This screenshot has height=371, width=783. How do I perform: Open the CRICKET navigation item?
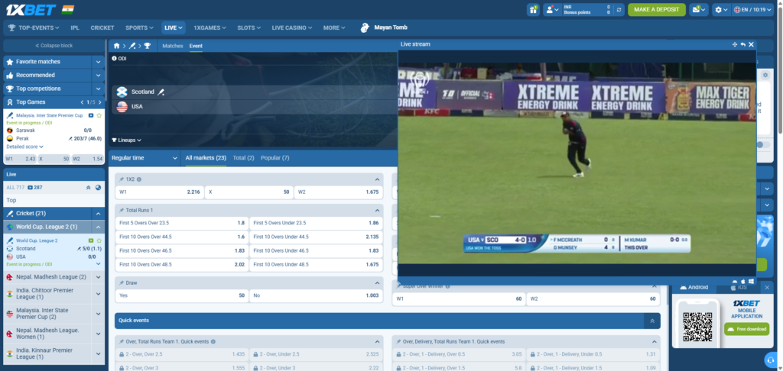(102, 28)
